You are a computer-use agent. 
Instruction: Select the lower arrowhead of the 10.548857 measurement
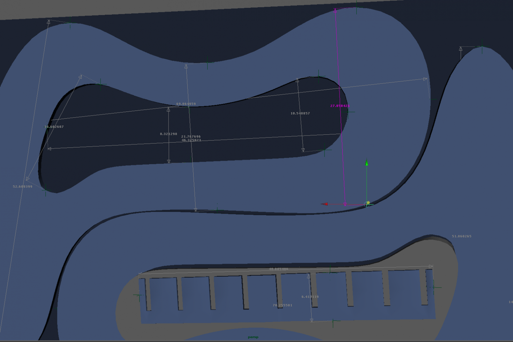pos(303,150)
